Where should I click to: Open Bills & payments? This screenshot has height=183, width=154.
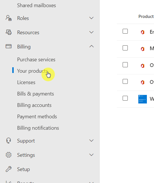(35, 94)
